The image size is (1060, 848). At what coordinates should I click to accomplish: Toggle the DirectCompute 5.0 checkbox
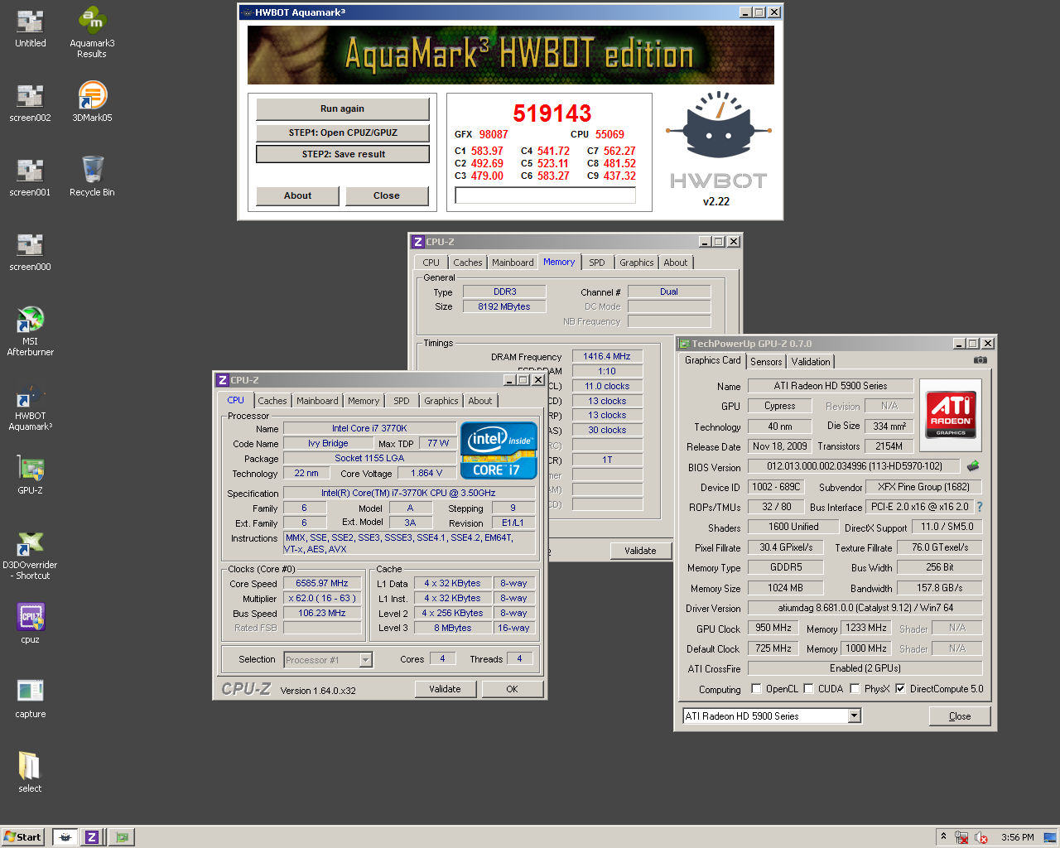click(x=900, y=688)
